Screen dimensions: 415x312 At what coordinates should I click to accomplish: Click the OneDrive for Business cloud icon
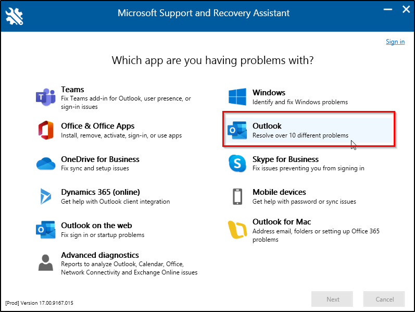[46, 164]
